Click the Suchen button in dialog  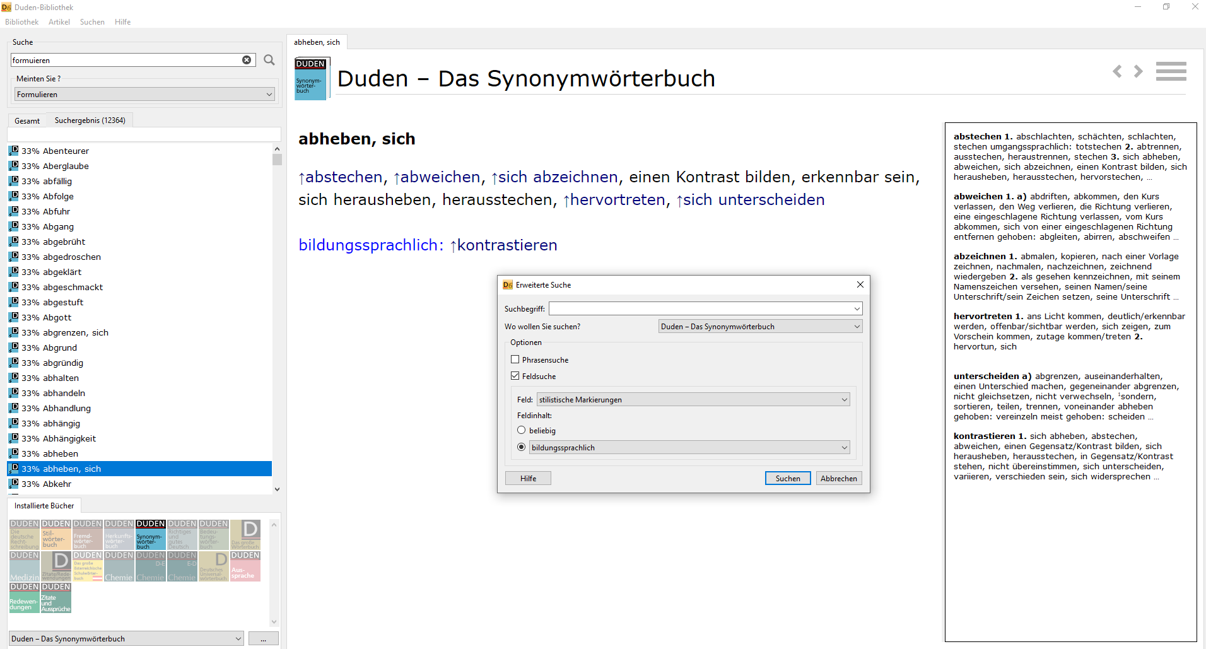788,478
